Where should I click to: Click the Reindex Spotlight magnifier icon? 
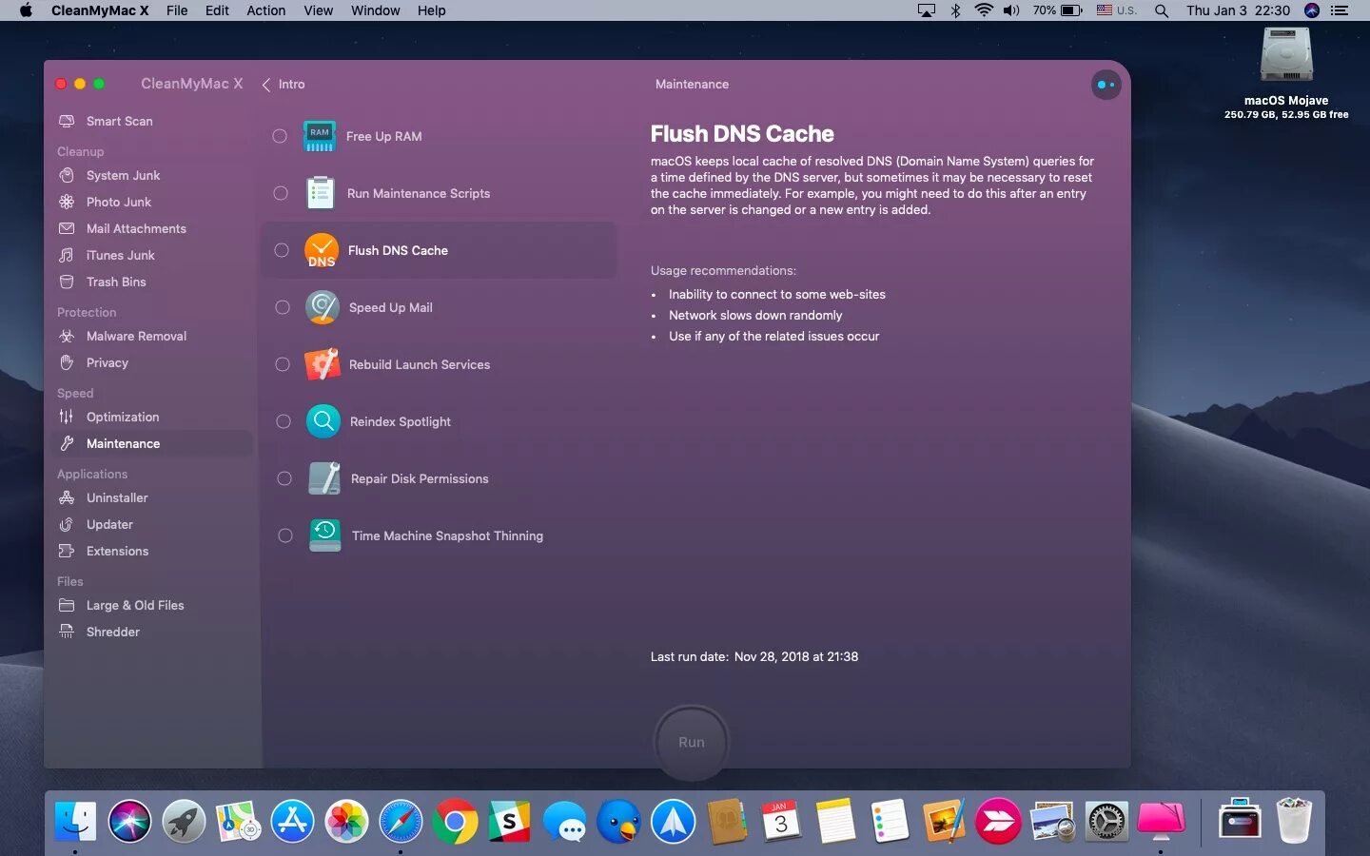tap(323, 421)
